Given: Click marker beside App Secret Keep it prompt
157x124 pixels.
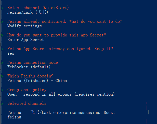Looking at the screenshot, I should (x=2, y=49).
